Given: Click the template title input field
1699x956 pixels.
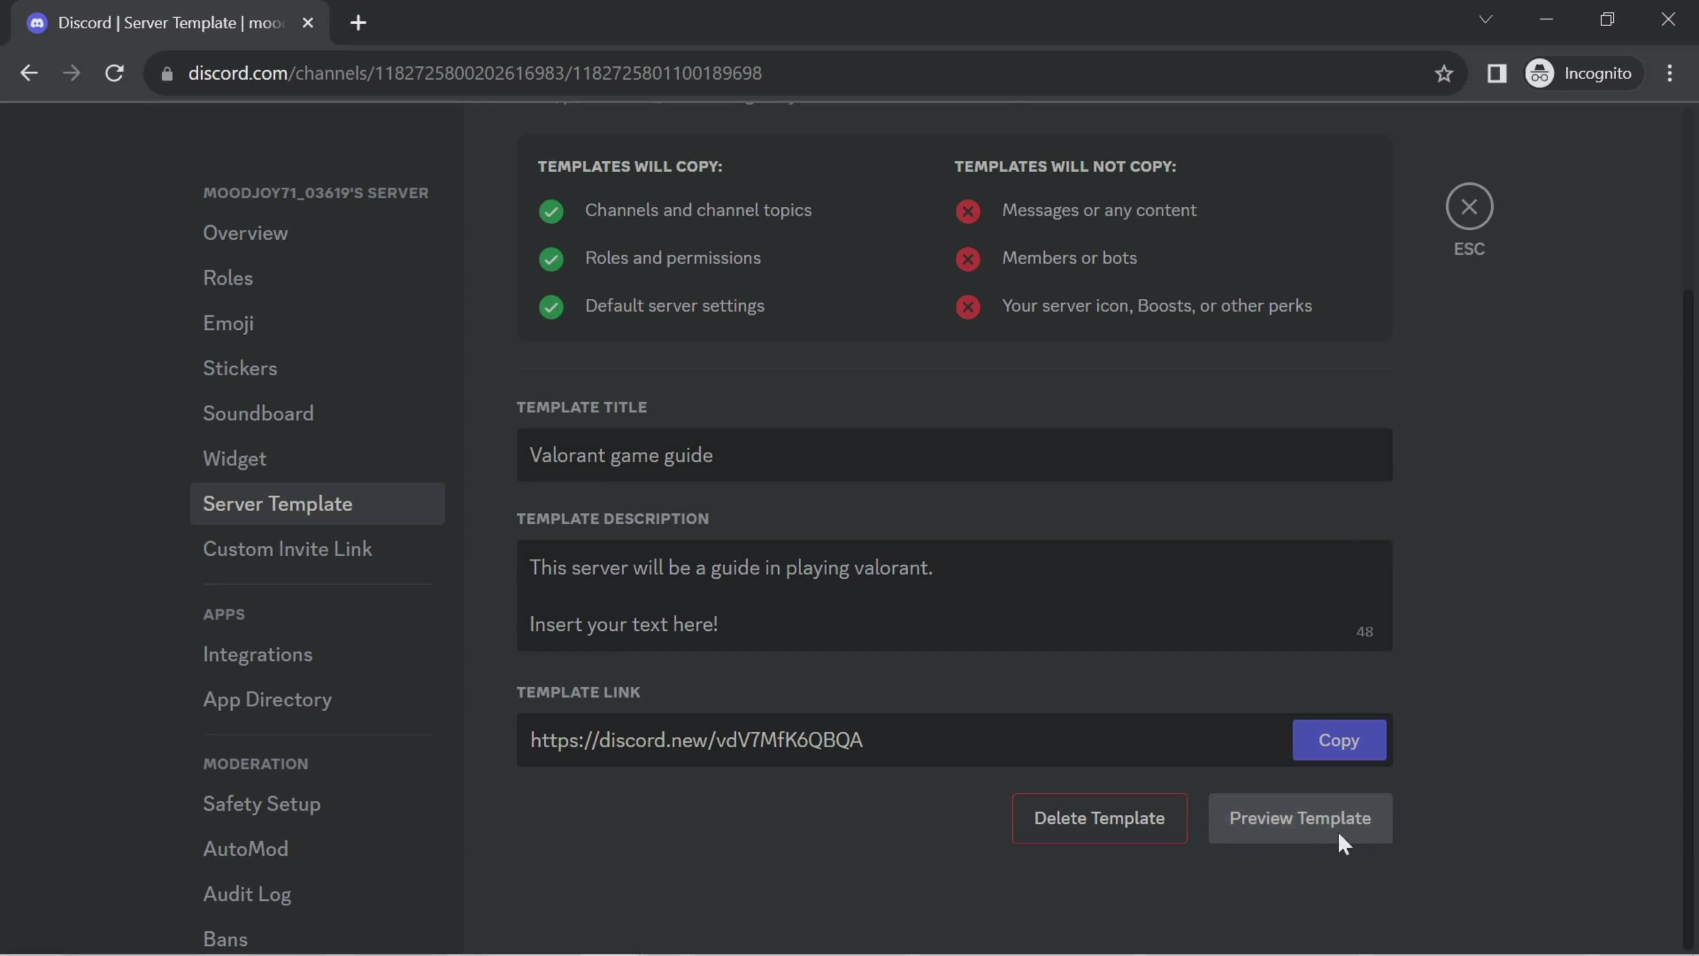Looking at the screenshot, I should (953, 454).
